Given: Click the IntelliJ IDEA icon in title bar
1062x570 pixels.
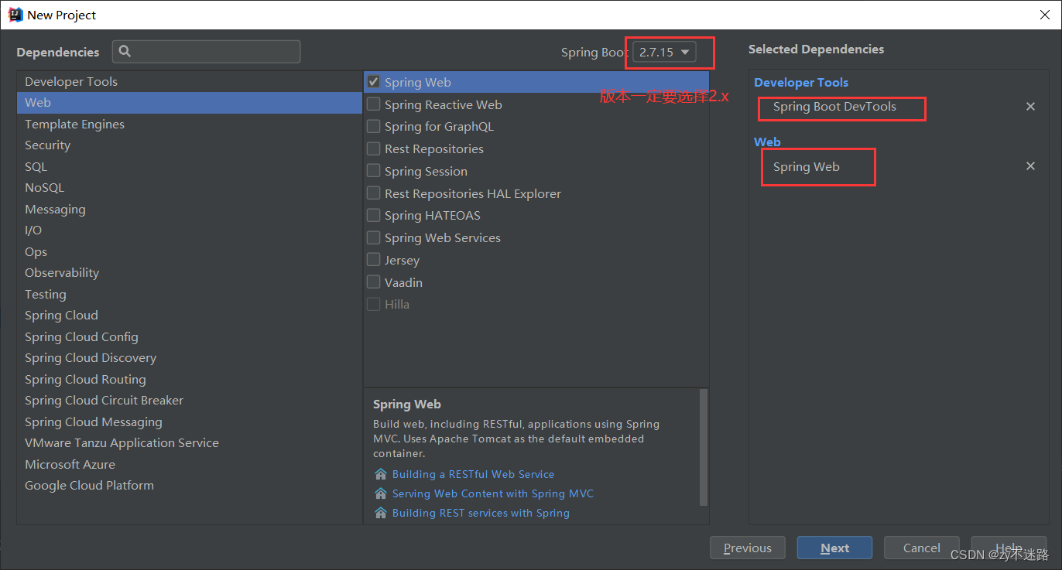Looking at the screenshot, I should point(15,15).
